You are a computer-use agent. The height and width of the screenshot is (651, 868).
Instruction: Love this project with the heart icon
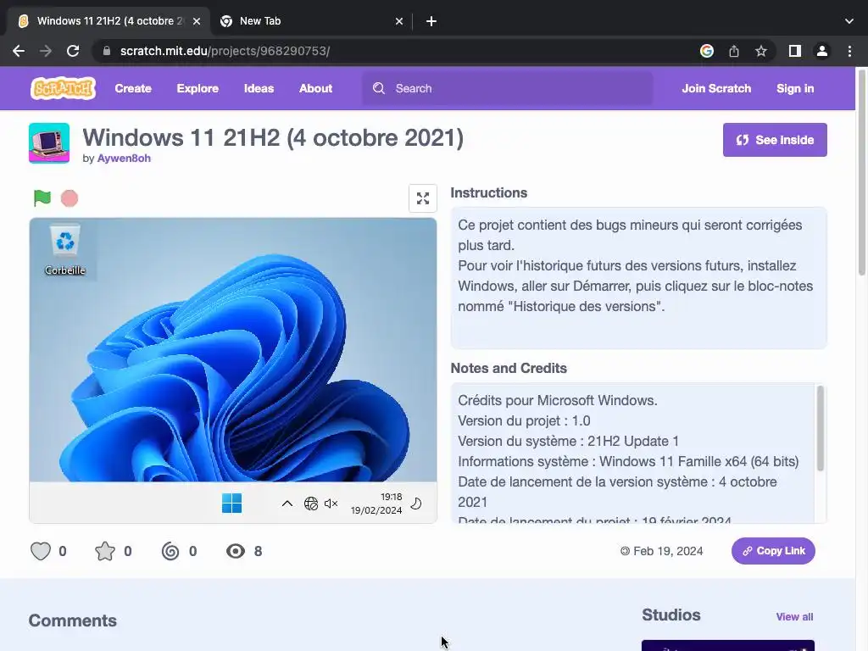tap(41, 551)
